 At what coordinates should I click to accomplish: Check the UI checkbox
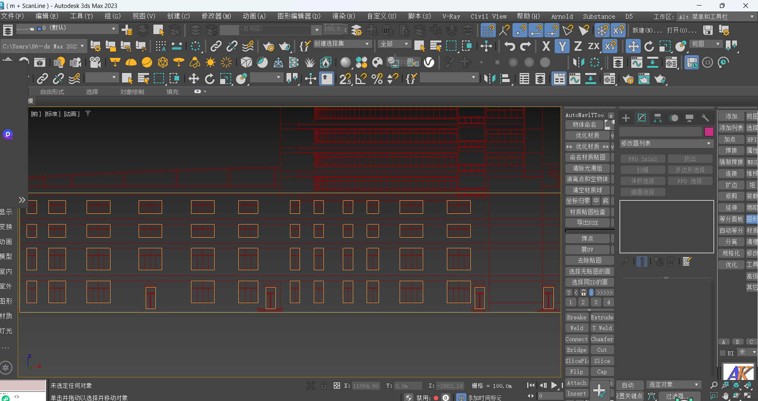pyautogui.click(x=723, y=353)
